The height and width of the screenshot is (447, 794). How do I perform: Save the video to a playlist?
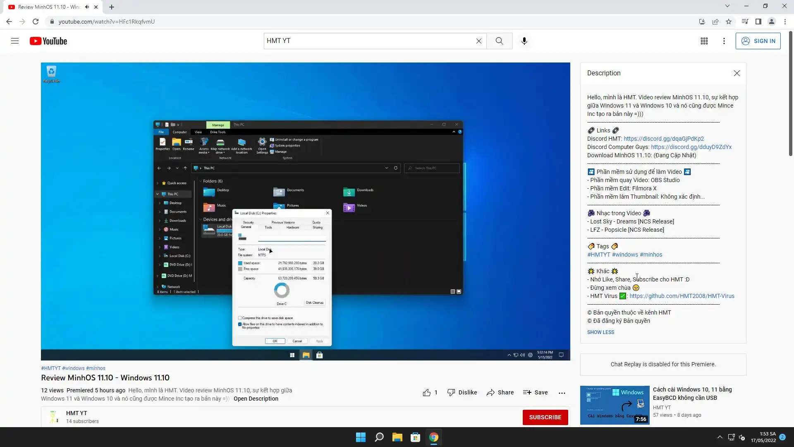point(536,392)
